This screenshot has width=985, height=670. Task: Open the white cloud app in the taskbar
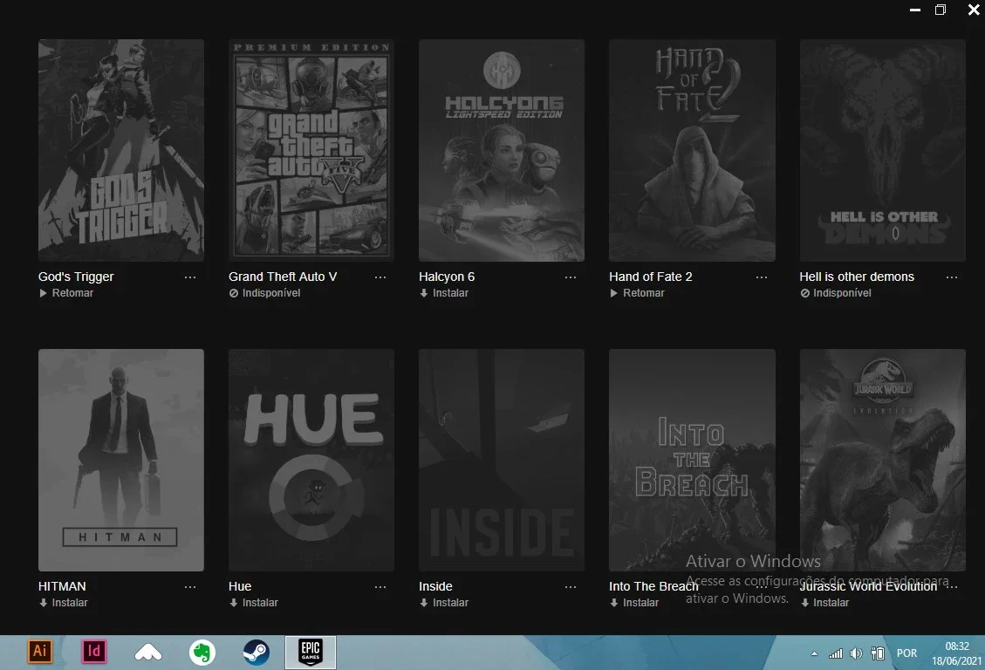[x=148, y=653]
